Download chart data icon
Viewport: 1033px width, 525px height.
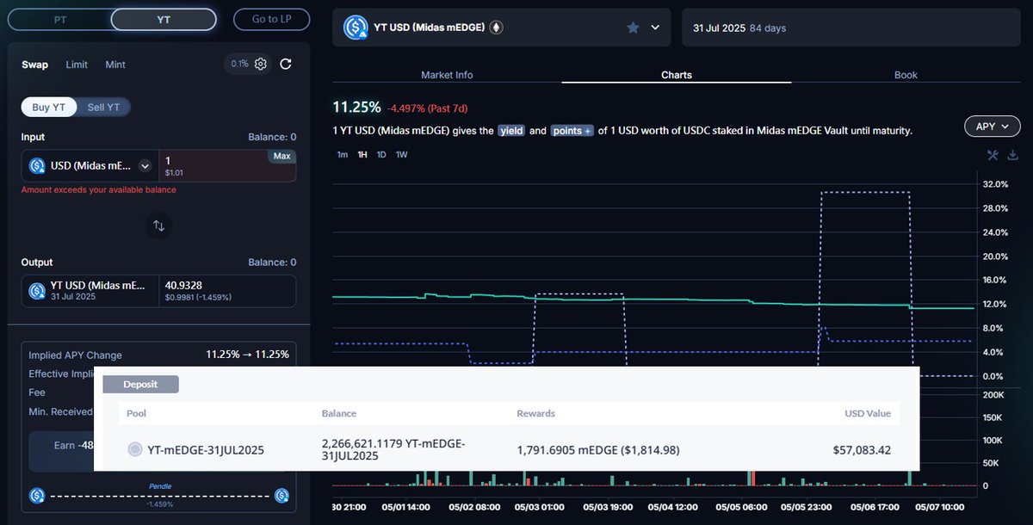pos(1013,155)
